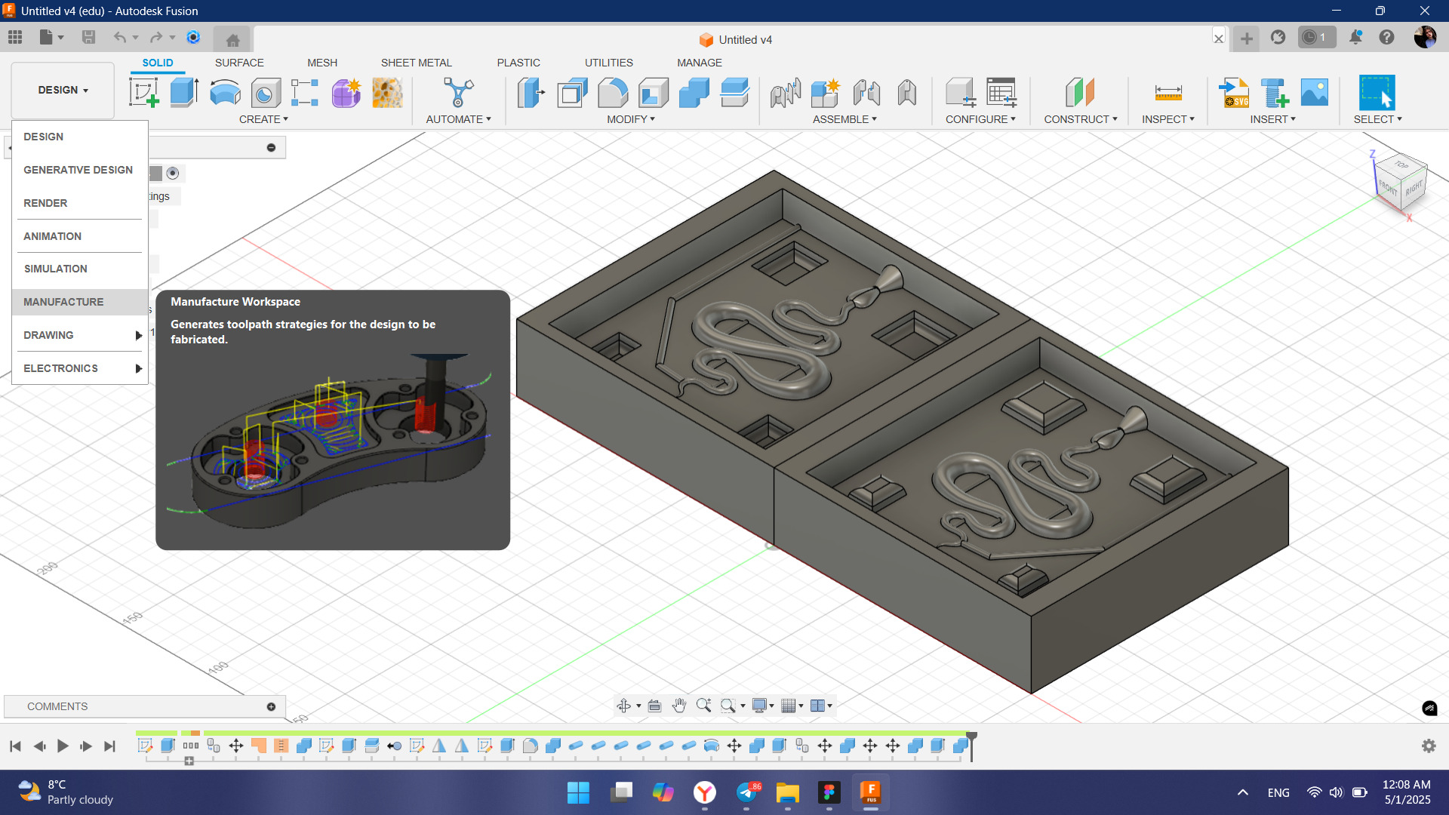This screenshot has height=815, width=1449.
Task: Expand the AUTOMATE dropdown
Action: point(458,119)
